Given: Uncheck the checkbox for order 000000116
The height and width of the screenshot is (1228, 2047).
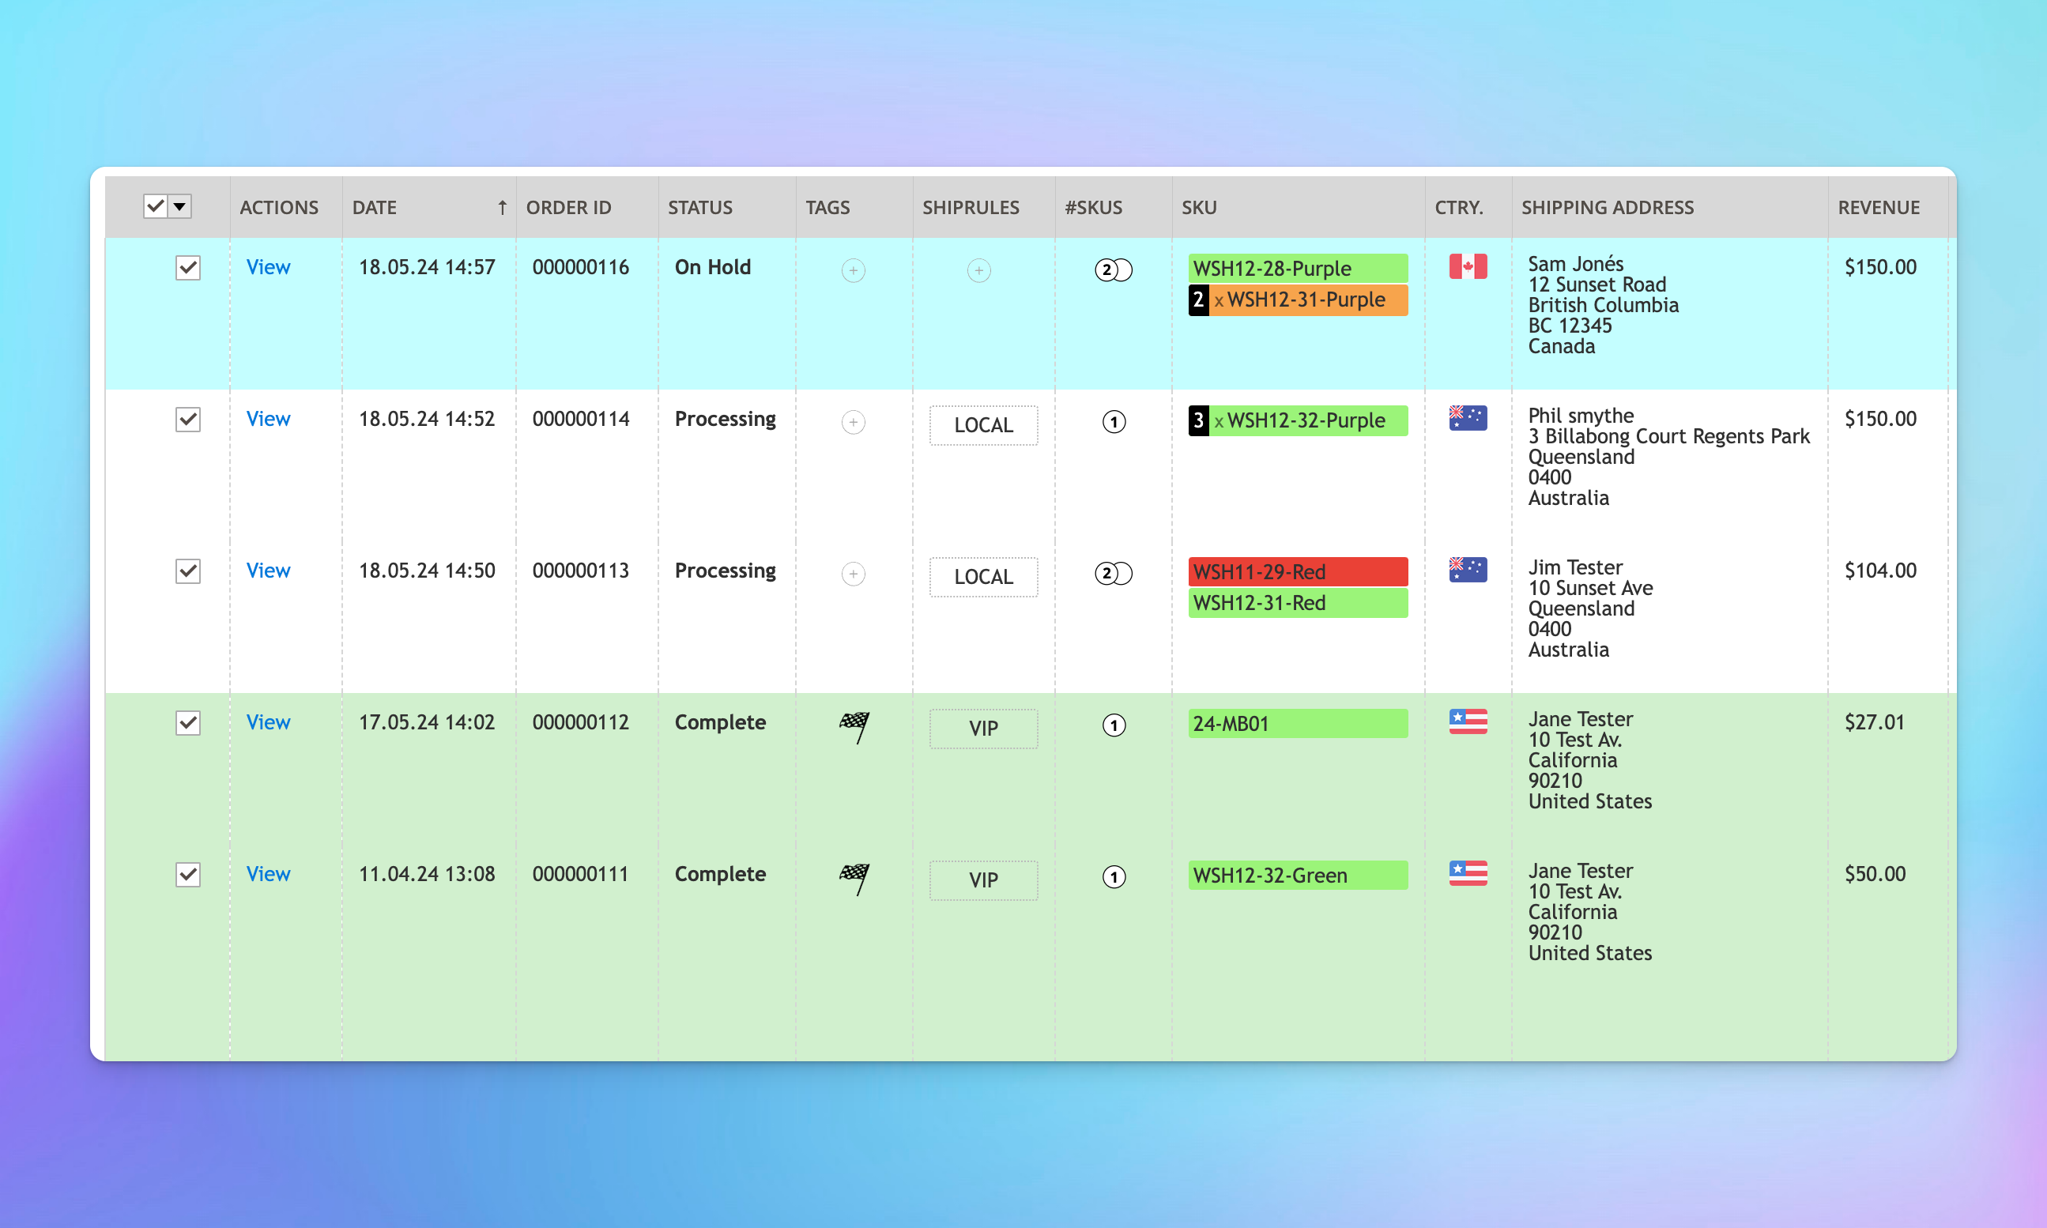Looking at the screenshot, I should click(188, 268).
